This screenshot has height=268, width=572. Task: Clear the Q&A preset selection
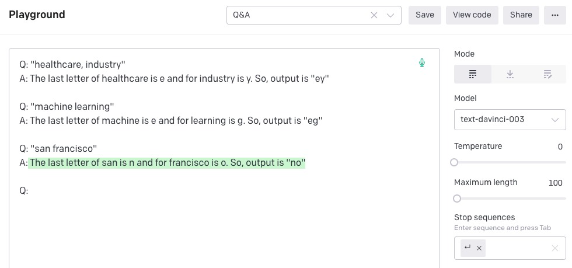pyautogui.click(x=374, y=15)
